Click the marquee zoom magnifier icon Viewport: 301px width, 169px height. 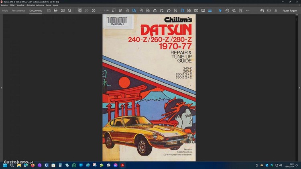click(x=234, y=10)
